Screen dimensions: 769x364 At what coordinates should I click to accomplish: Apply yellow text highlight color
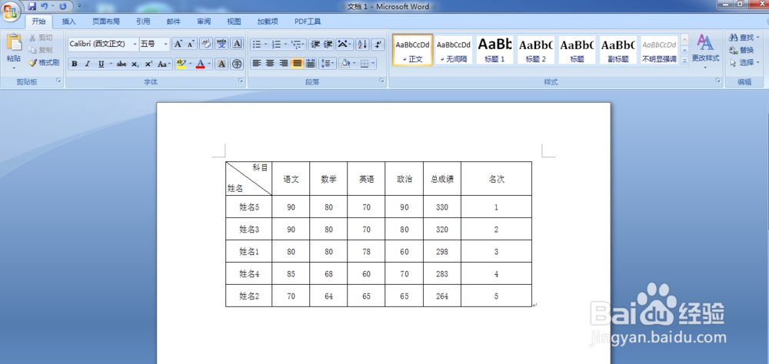(181, 65)
